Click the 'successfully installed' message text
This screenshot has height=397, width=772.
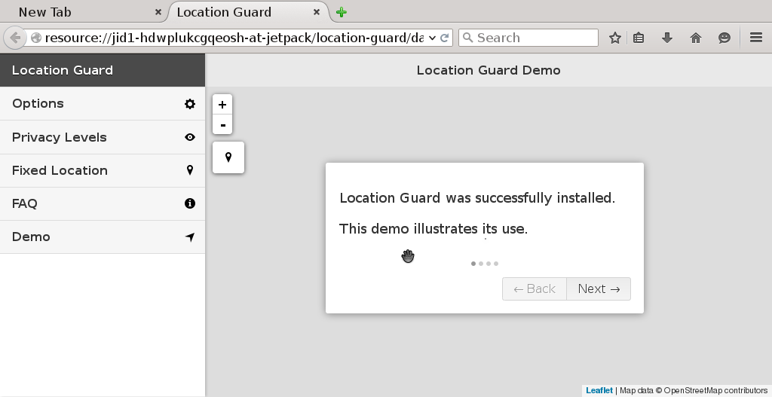point(477,198)
